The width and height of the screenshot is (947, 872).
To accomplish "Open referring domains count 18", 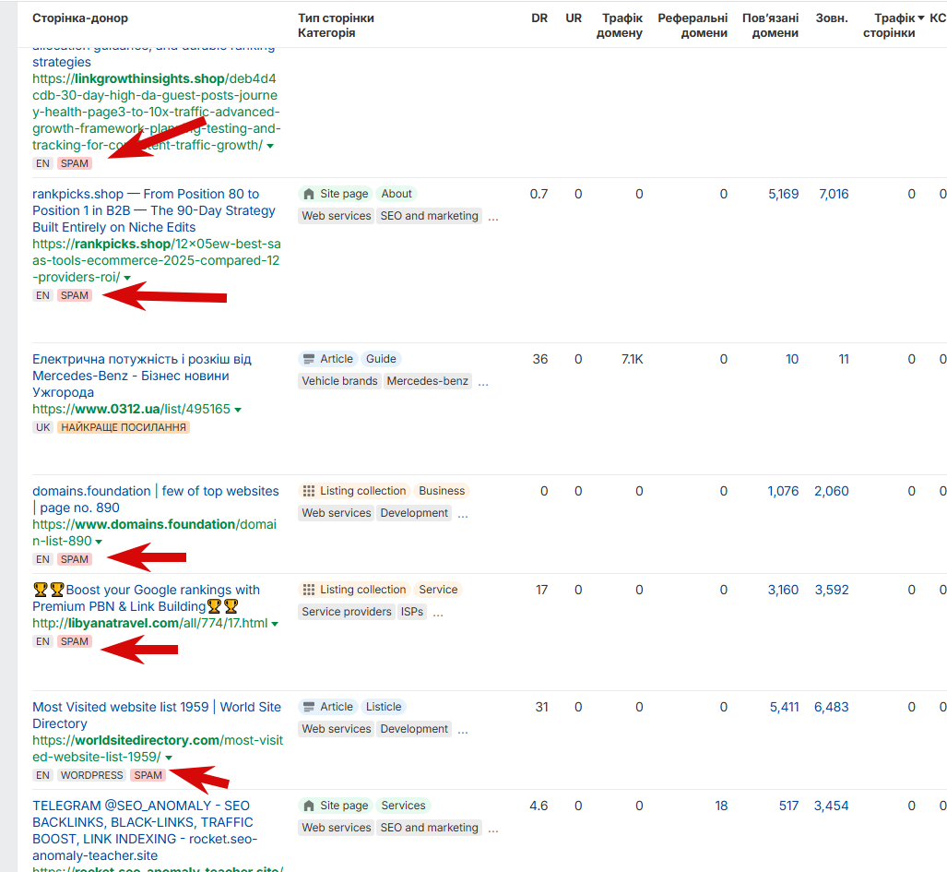I will (721, 806).
